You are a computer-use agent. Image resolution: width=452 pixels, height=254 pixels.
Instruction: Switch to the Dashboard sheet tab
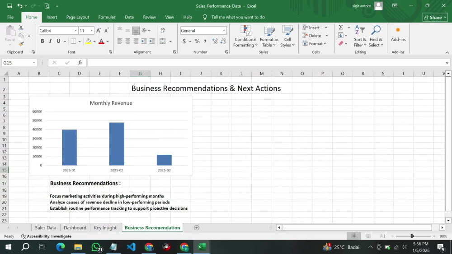pyautogui.click(x=75, y=227)
